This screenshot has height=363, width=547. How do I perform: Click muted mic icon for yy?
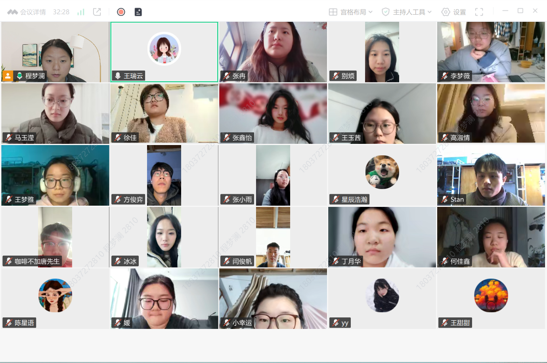tap(336, 323)
